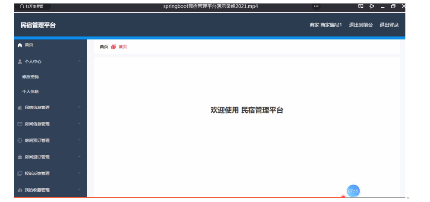
Task: Click the envelope icon beside 房间信息管理
Action: [20, 124]
